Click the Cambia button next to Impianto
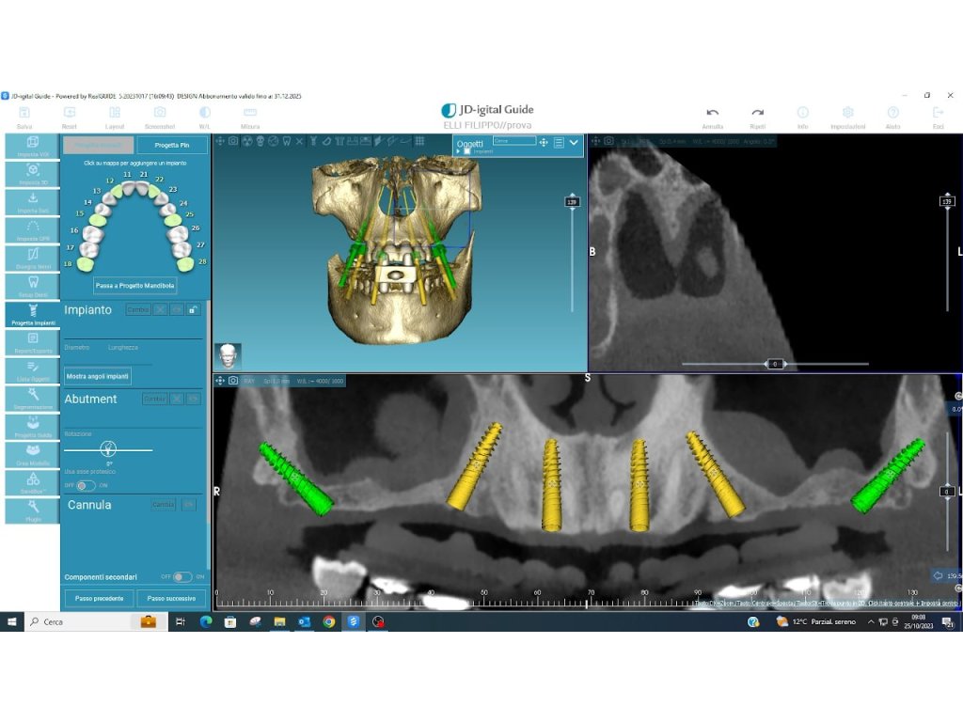Image resolution: width=963 pixels, height=722 pixels. click(137, 310)
